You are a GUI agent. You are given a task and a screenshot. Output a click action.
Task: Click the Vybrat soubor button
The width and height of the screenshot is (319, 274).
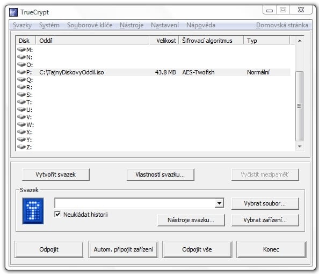(265, 203)
